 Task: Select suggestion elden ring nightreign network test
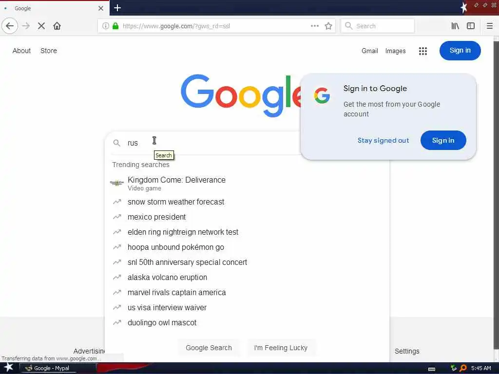pyautogui.click(x=247, y=232)
